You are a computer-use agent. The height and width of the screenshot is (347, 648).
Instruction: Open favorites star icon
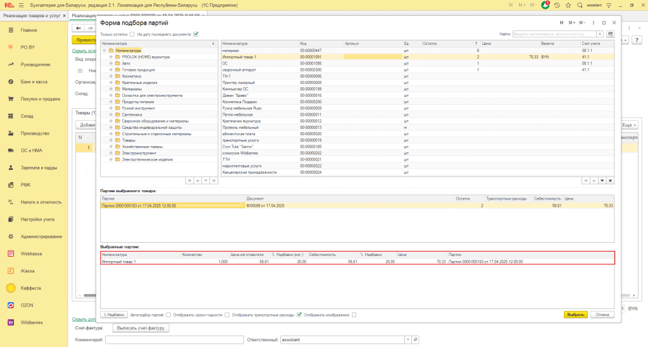(568, 5)
